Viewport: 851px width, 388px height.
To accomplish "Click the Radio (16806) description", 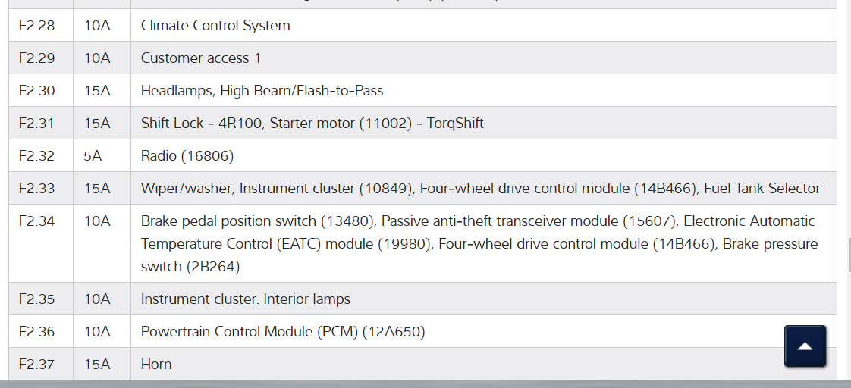I will click(187, 156).
